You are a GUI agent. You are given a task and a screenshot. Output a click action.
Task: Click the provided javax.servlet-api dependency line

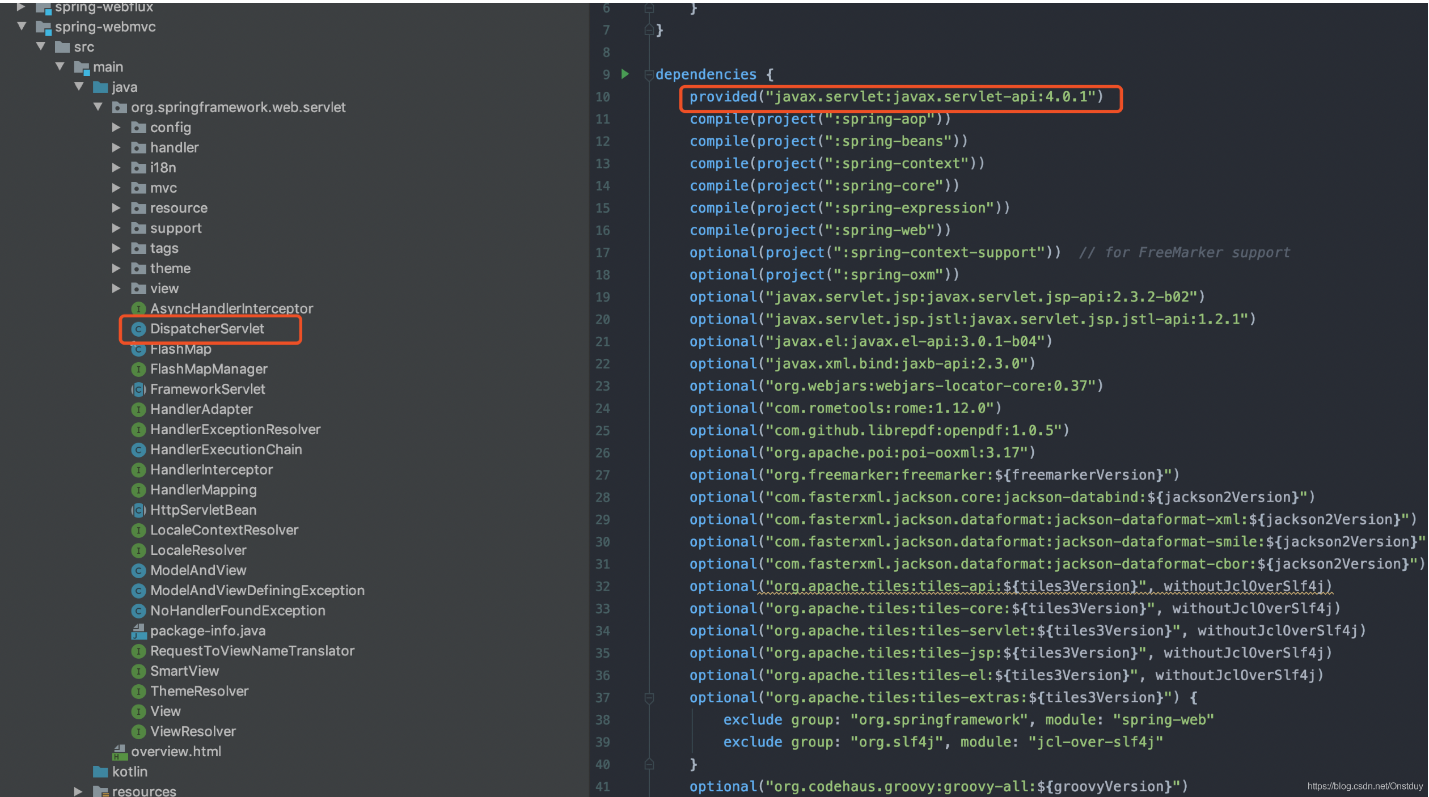coord(897,97)
